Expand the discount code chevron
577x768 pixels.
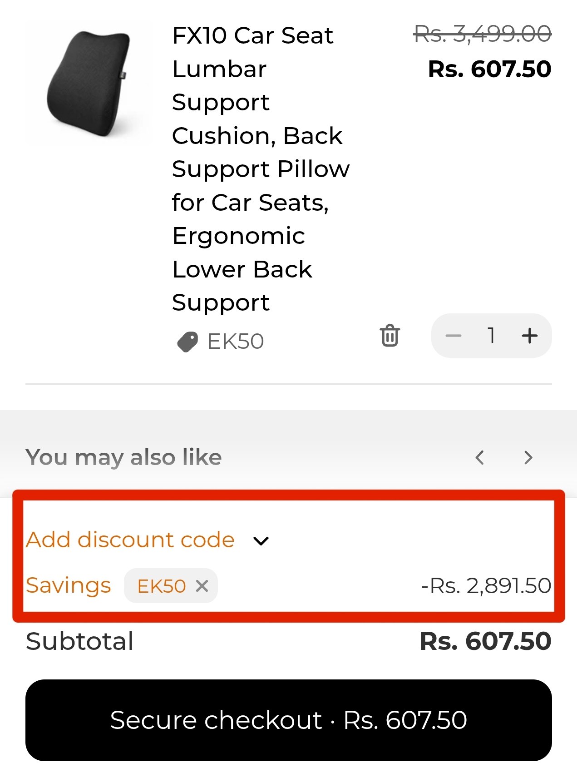click(x=261, y=541)
